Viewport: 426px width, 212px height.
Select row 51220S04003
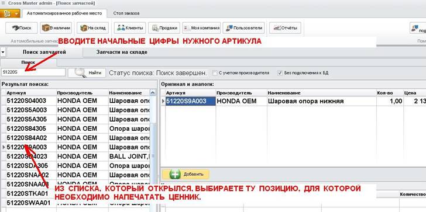point(75,101)
